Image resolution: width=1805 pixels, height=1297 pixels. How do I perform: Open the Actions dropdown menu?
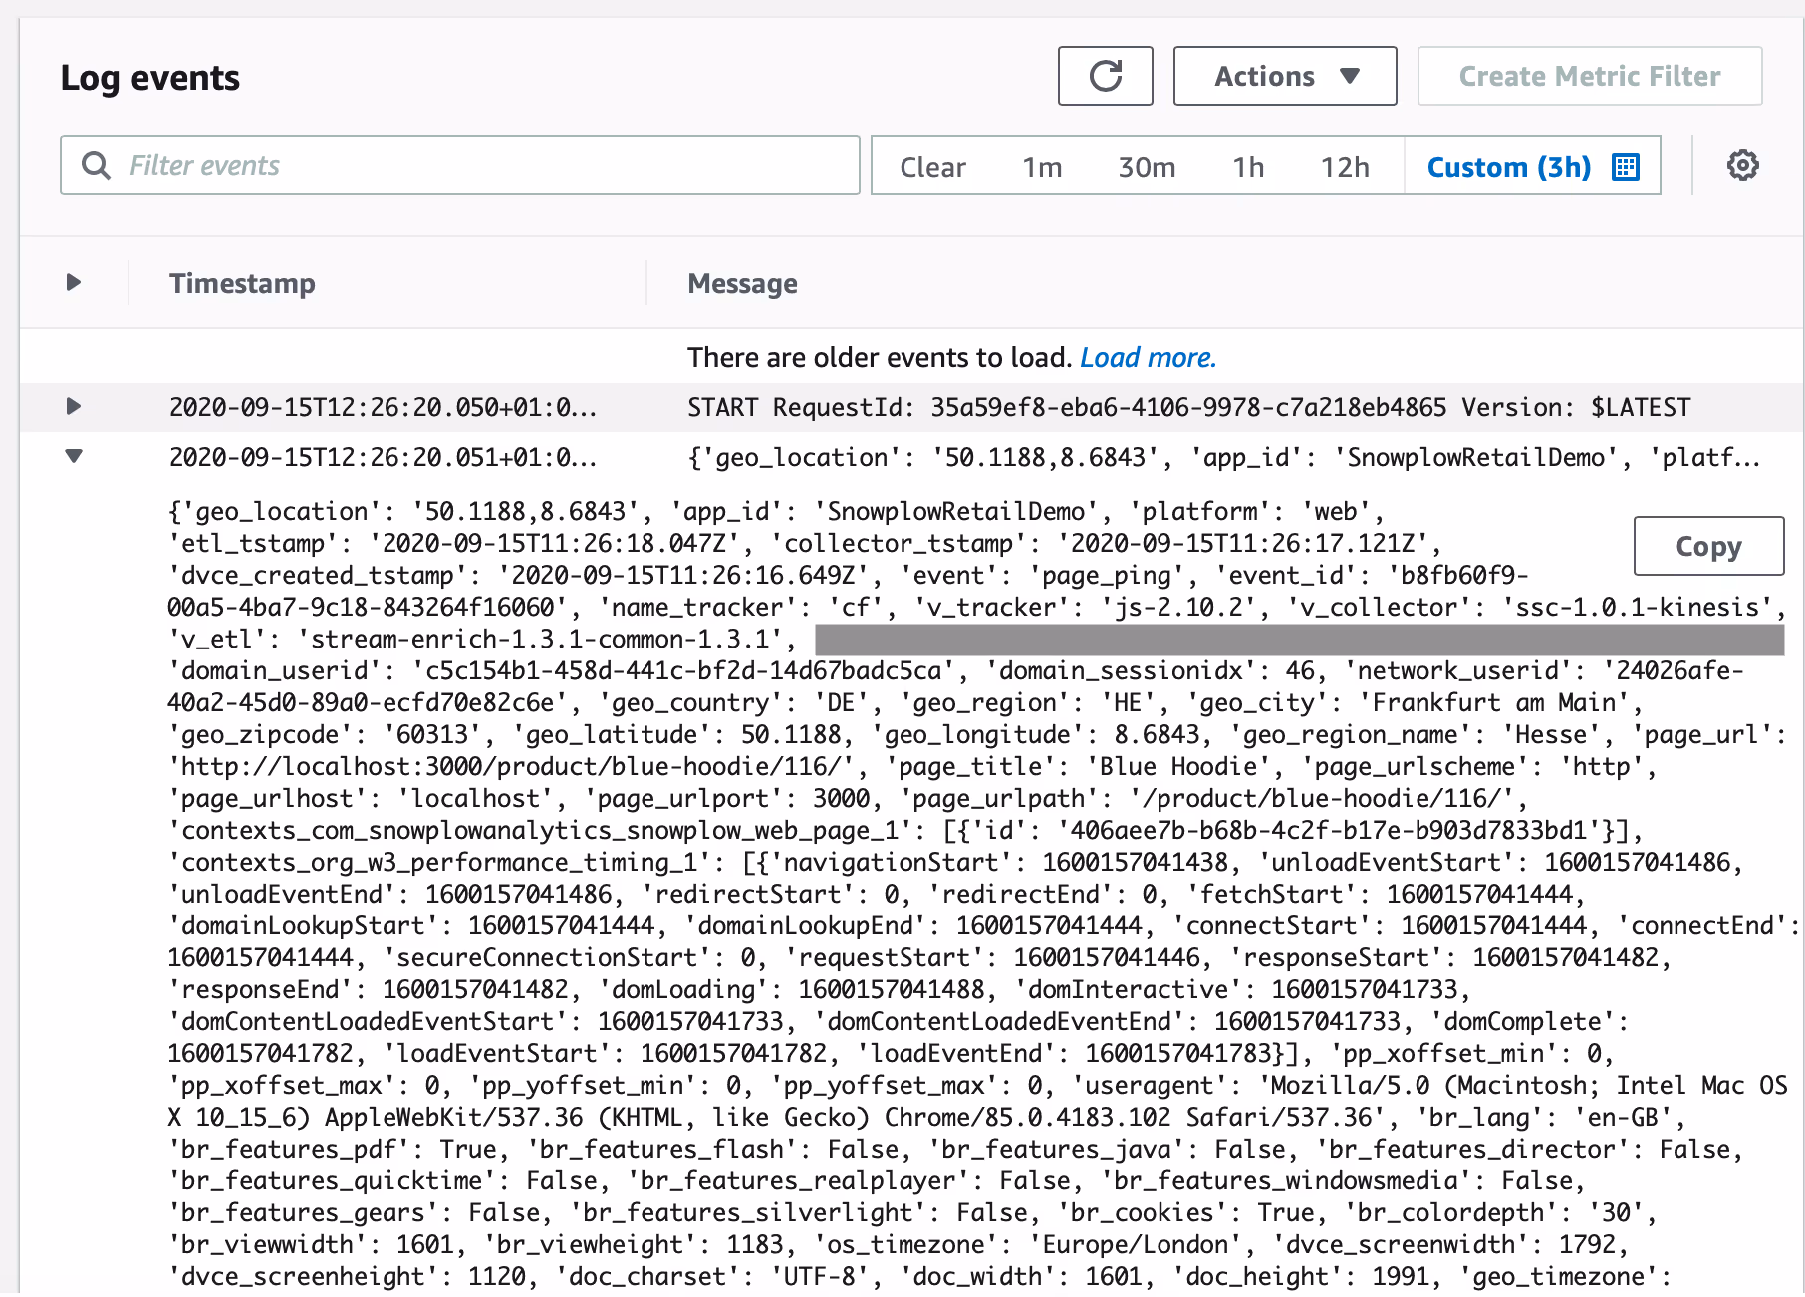1284,76
